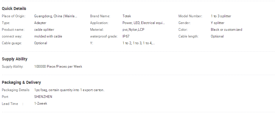Click the Quick Details heading

(14, 8)
